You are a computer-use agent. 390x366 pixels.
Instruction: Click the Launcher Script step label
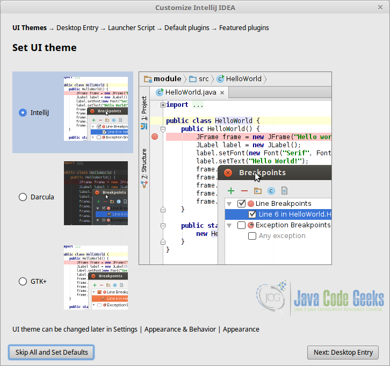pyautogui.click(x=131, y=27)
